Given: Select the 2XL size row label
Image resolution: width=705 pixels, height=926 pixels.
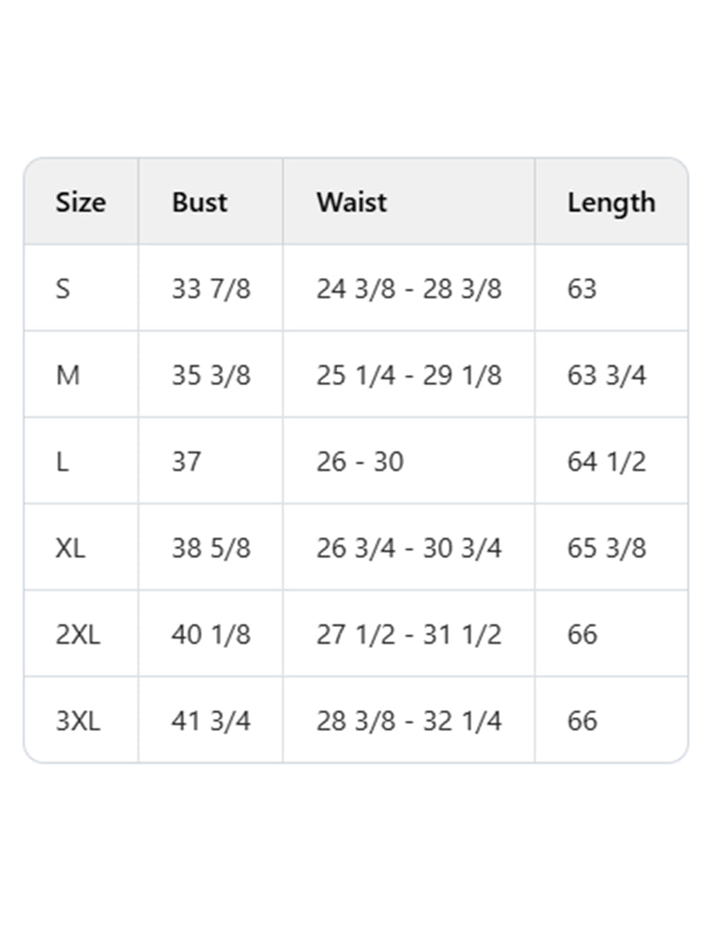Looking at the screenshot, I should [x=78, y=634].
